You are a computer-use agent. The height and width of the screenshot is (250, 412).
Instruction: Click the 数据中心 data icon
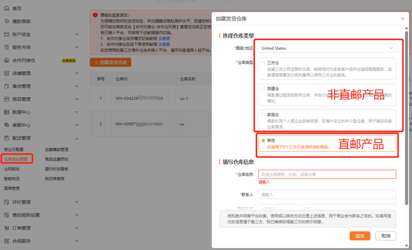(x=6, y=112)
